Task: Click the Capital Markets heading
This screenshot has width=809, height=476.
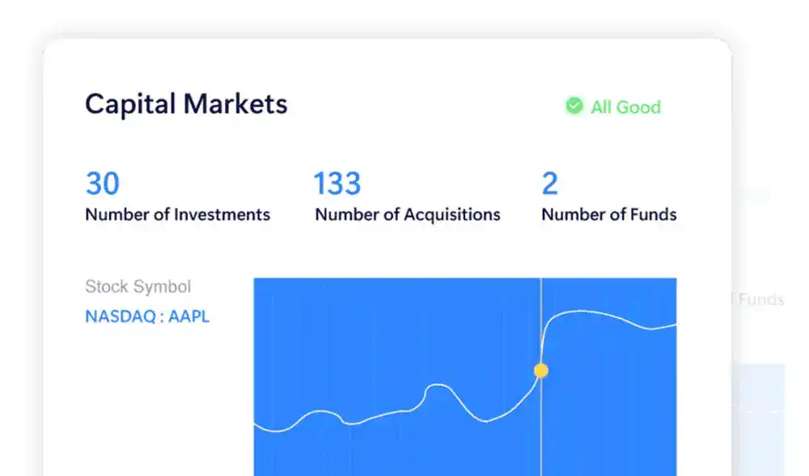Action: 186,104
